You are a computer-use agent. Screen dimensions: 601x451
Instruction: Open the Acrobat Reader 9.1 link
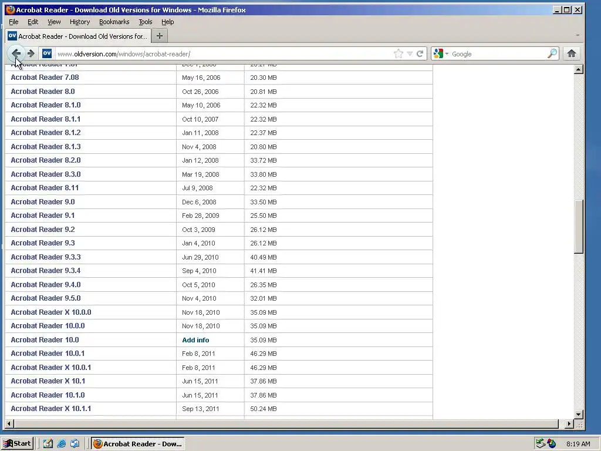tap(42, 216)
